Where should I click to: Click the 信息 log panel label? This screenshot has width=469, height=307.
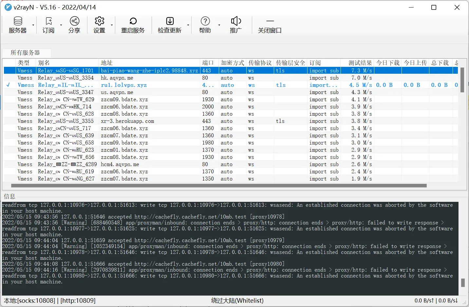9,196
